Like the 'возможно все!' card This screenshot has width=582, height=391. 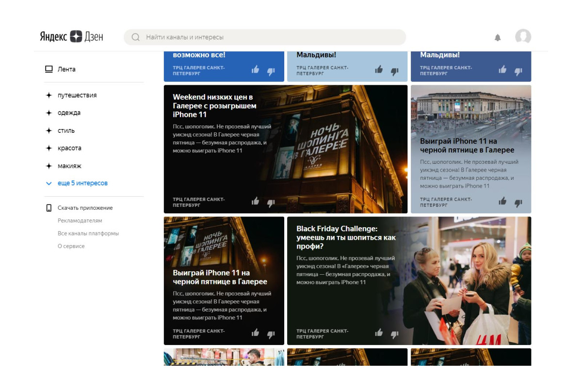coord(256,70)
